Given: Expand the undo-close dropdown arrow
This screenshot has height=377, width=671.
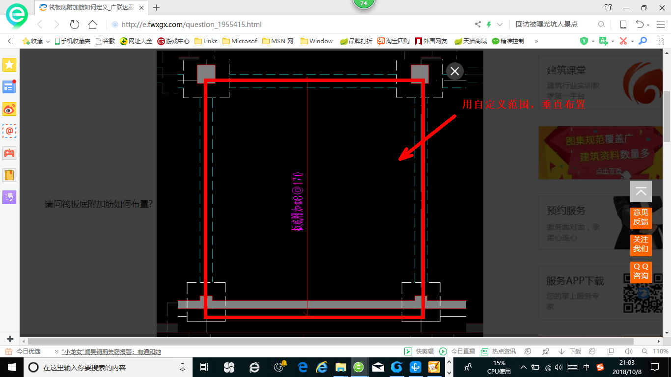Looking at the screenshot, I should tap(648, 25).
